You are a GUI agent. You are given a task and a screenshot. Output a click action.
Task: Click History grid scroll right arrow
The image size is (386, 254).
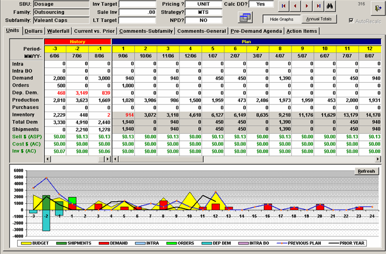click(108, 159)
